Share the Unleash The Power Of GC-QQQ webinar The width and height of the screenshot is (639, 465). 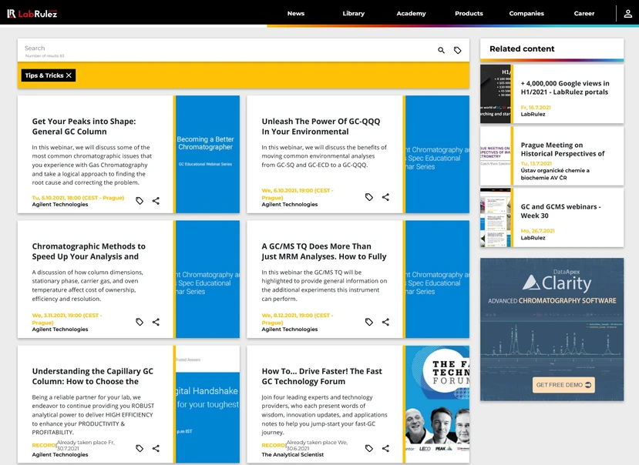385,197
